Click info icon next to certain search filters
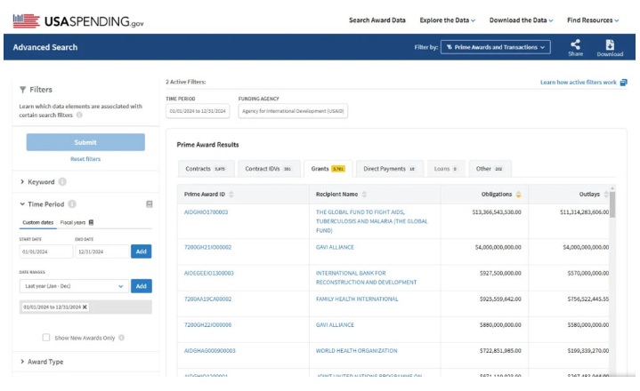Viewport: 640px width, 391px height. coord(79,115)
